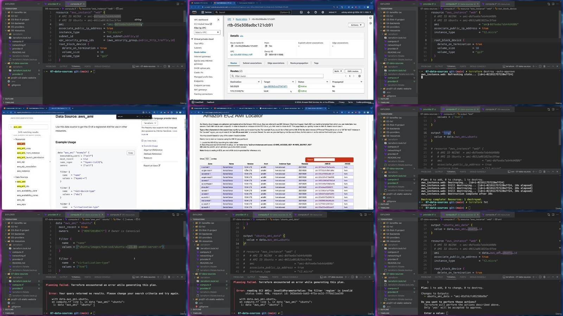
Task: Open the Select a VPC filter dropdown
Action: coord(207,32)
